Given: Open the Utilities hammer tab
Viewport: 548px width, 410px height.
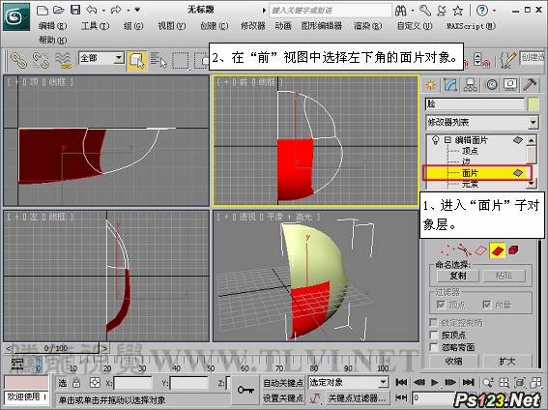Looking at the screenshot, I should point(531,84).
